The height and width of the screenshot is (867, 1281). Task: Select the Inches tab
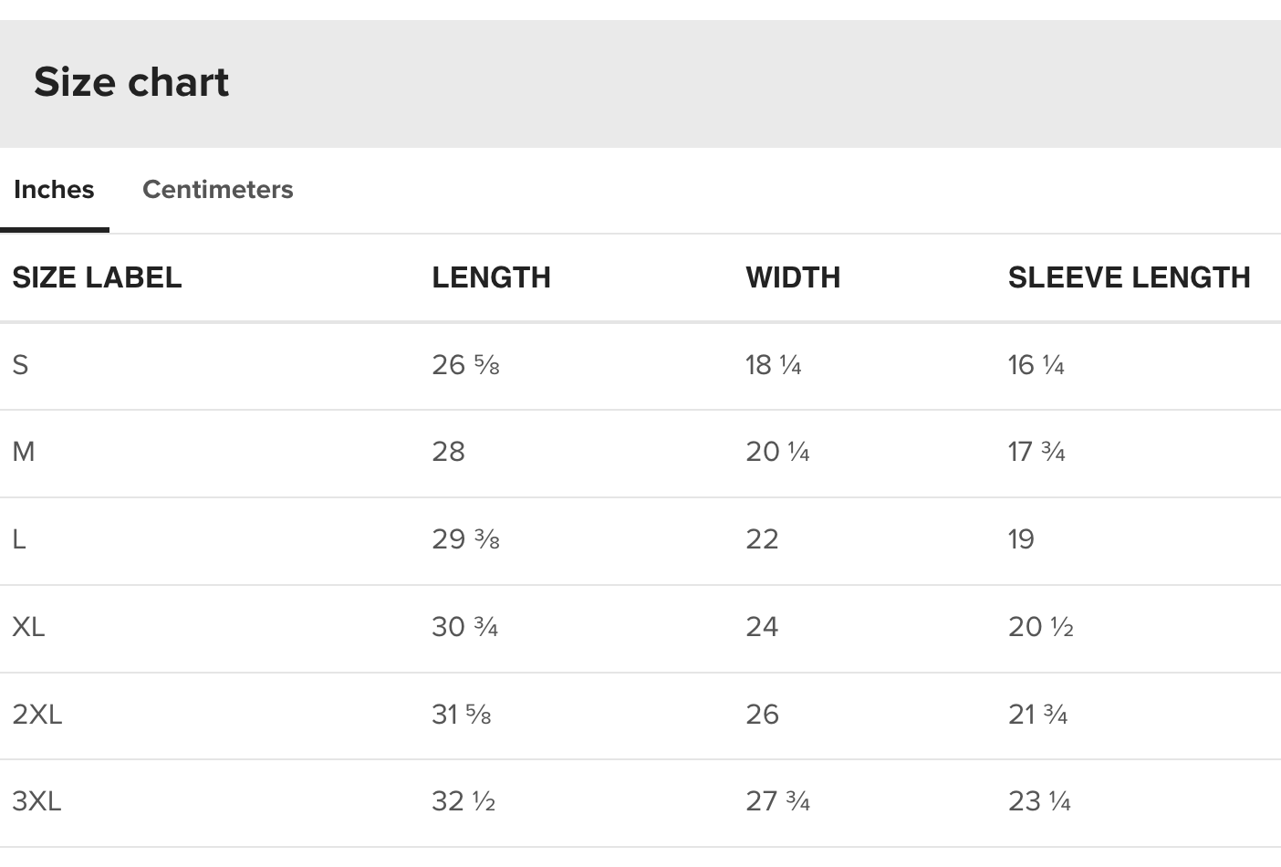(54, 190)
